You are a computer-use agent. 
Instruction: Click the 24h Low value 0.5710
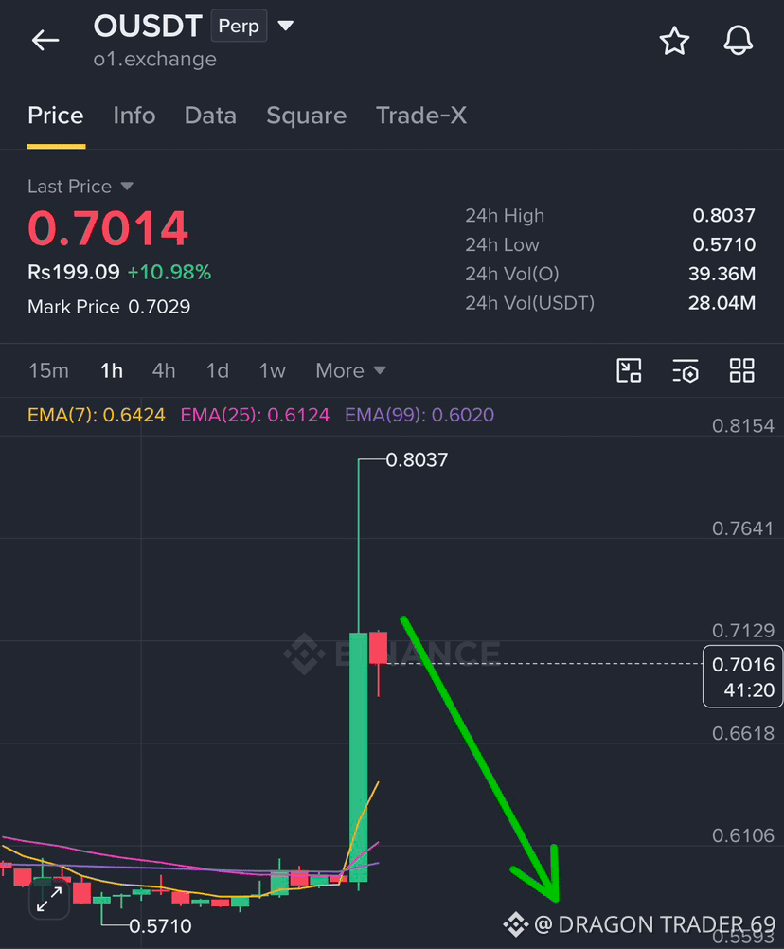(x=723, y=244)
